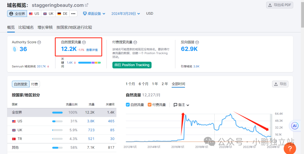Image resolution: width=304 pixels, height=154 pixels.
Task: Open the 比较域名 tab
Action: [x=26, y=27]
